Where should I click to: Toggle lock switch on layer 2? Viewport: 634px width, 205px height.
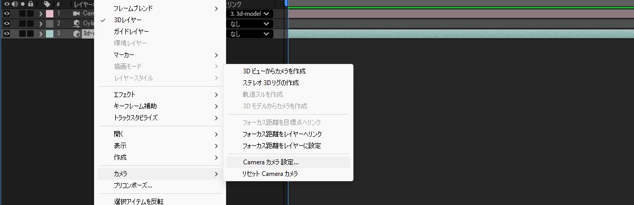31,23
